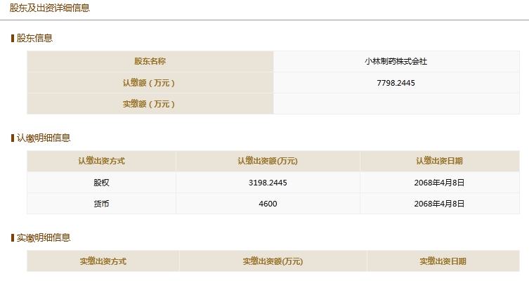
Task: Click the date in the 股权 row
Action: (439, 183)
